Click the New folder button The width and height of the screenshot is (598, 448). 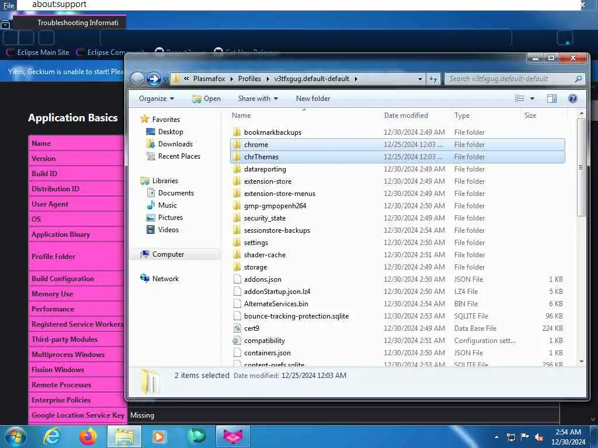[313, 99]
